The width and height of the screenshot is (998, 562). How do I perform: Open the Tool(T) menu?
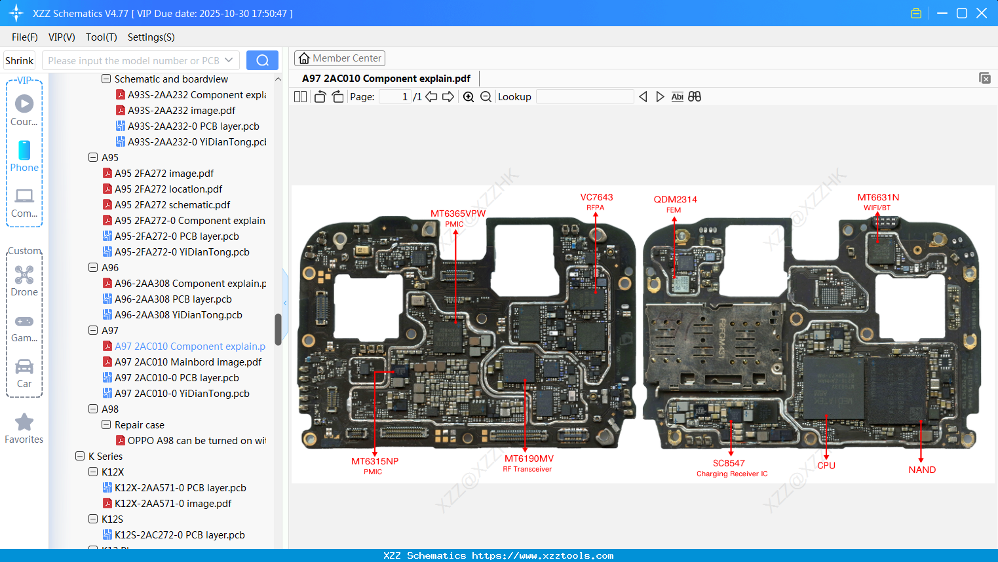coord(101,37)
